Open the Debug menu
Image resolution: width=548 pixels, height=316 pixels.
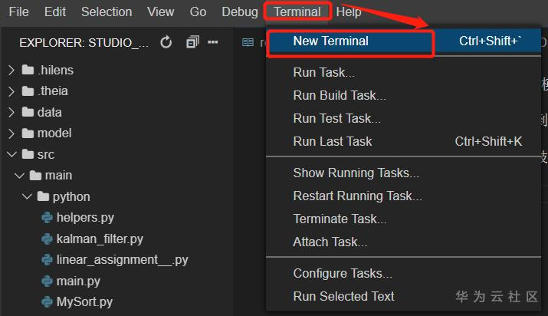[x=239, y=12]
